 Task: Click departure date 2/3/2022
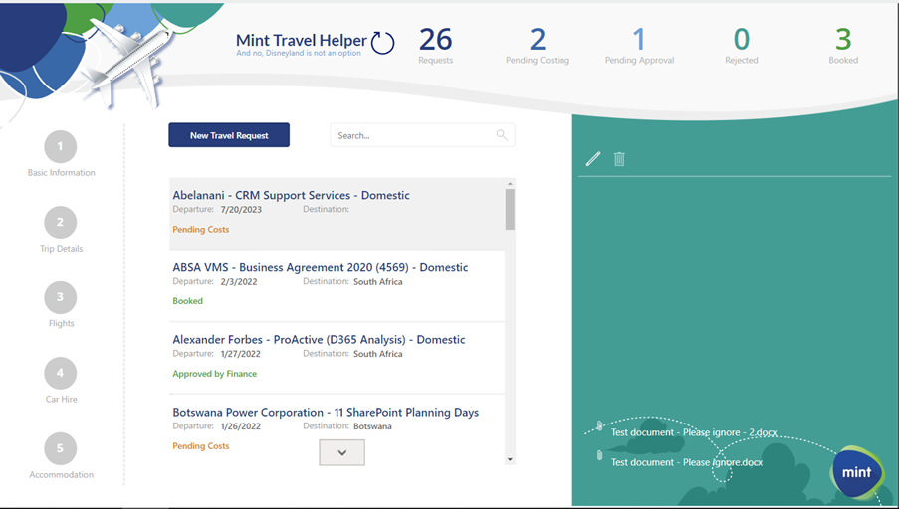tap(239, 281)
